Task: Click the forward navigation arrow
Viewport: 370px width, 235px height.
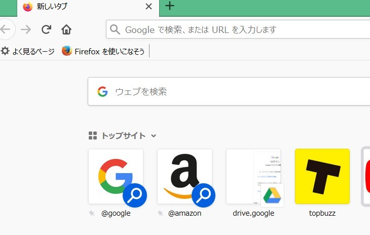Action: click(x=26, y=29)
